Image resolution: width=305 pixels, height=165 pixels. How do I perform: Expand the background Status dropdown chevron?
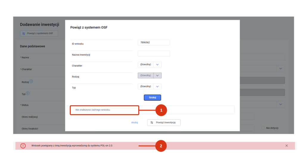281,104
